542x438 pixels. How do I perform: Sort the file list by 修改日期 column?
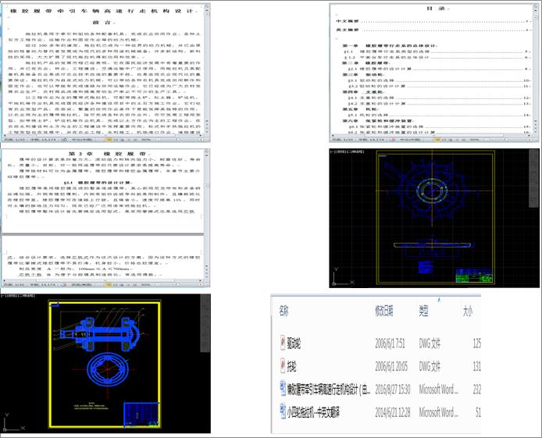(x=383, y=312)
